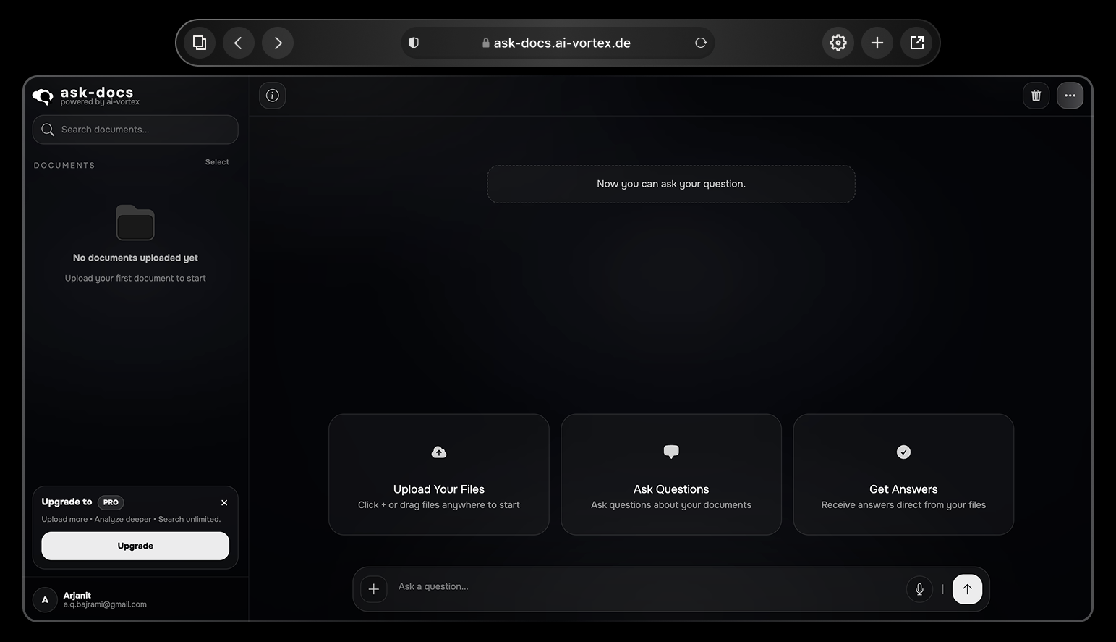
Task: Click the send arrow to submit question
Action: (966, 588)
